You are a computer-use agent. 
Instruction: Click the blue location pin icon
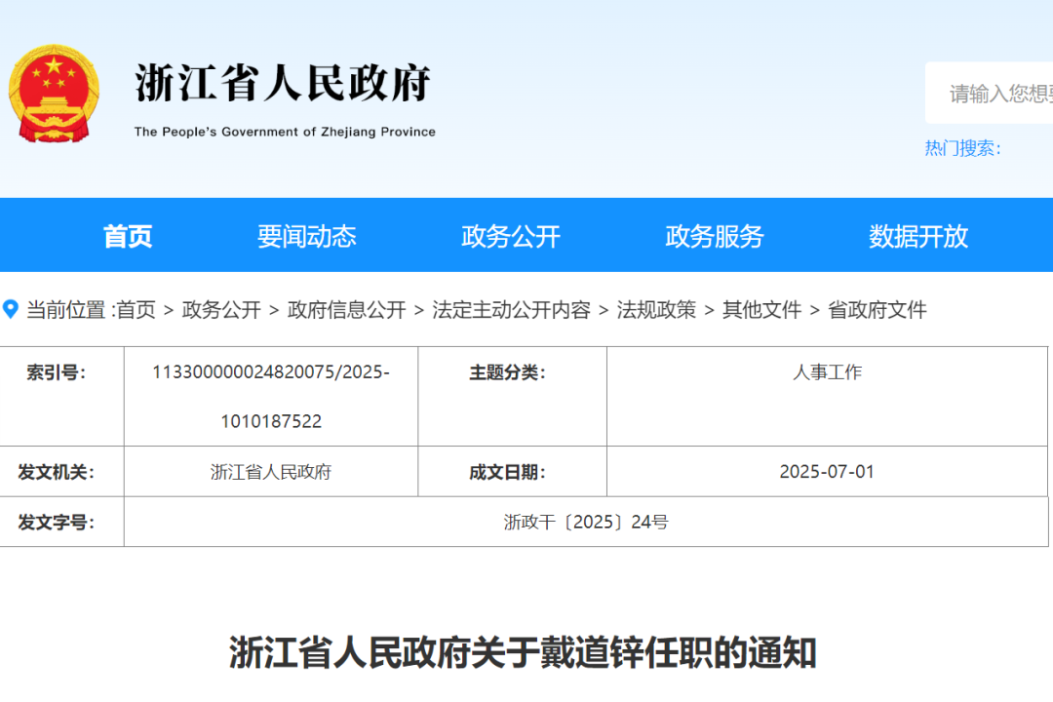[12, 308]
